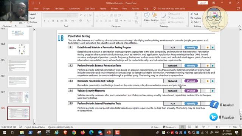Viewport: 242px width, 136px height.
Task: Click English (United States) language indicator
Action: 35,127
